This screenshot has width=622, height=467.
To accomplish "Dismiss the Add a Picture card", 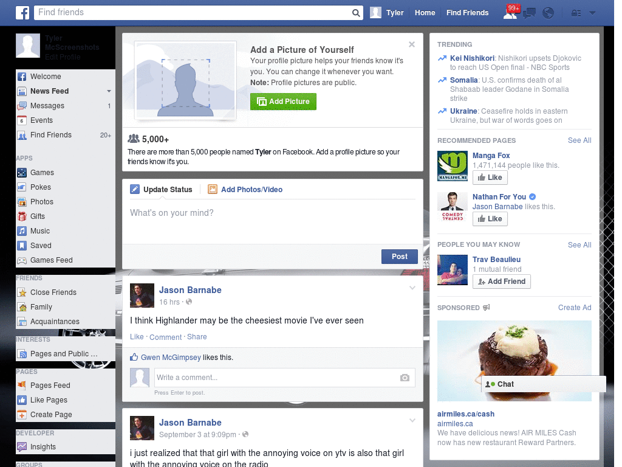I will [x=412, y=44].
